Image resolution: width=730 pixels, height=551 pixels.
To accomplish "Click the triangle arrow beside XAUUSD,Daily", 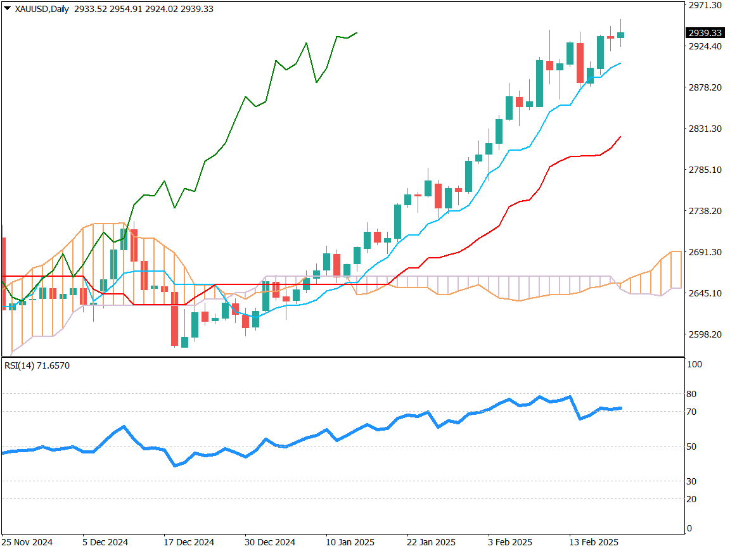I will click(x=7, y=9).
